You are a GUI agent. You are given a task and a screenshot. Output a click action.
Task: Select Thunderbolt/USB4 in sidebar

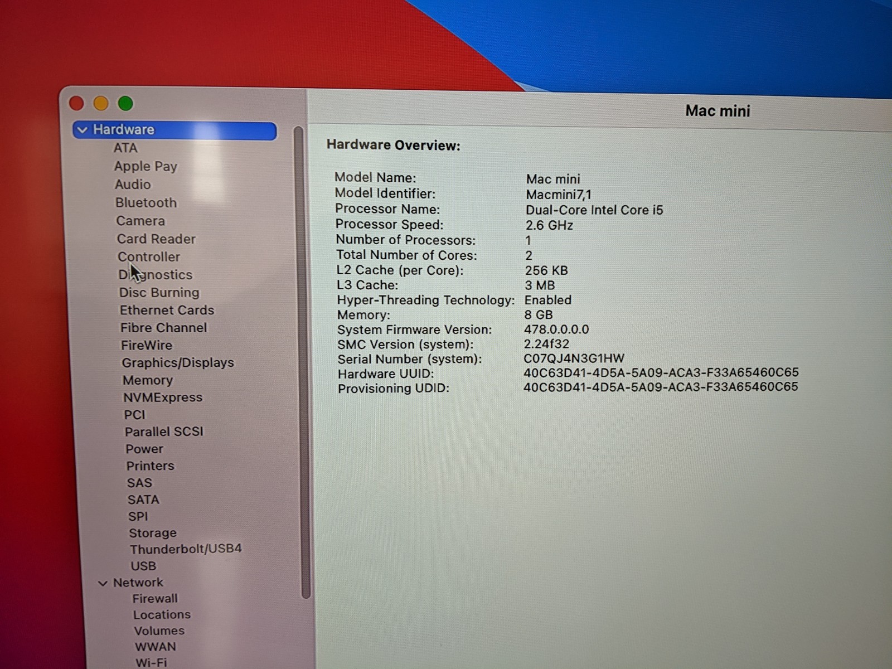[x=186, y=549]
